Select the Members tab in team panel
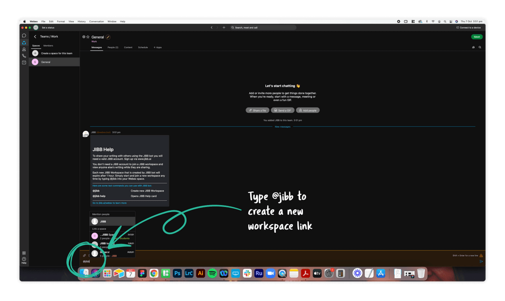 [48, 46]
